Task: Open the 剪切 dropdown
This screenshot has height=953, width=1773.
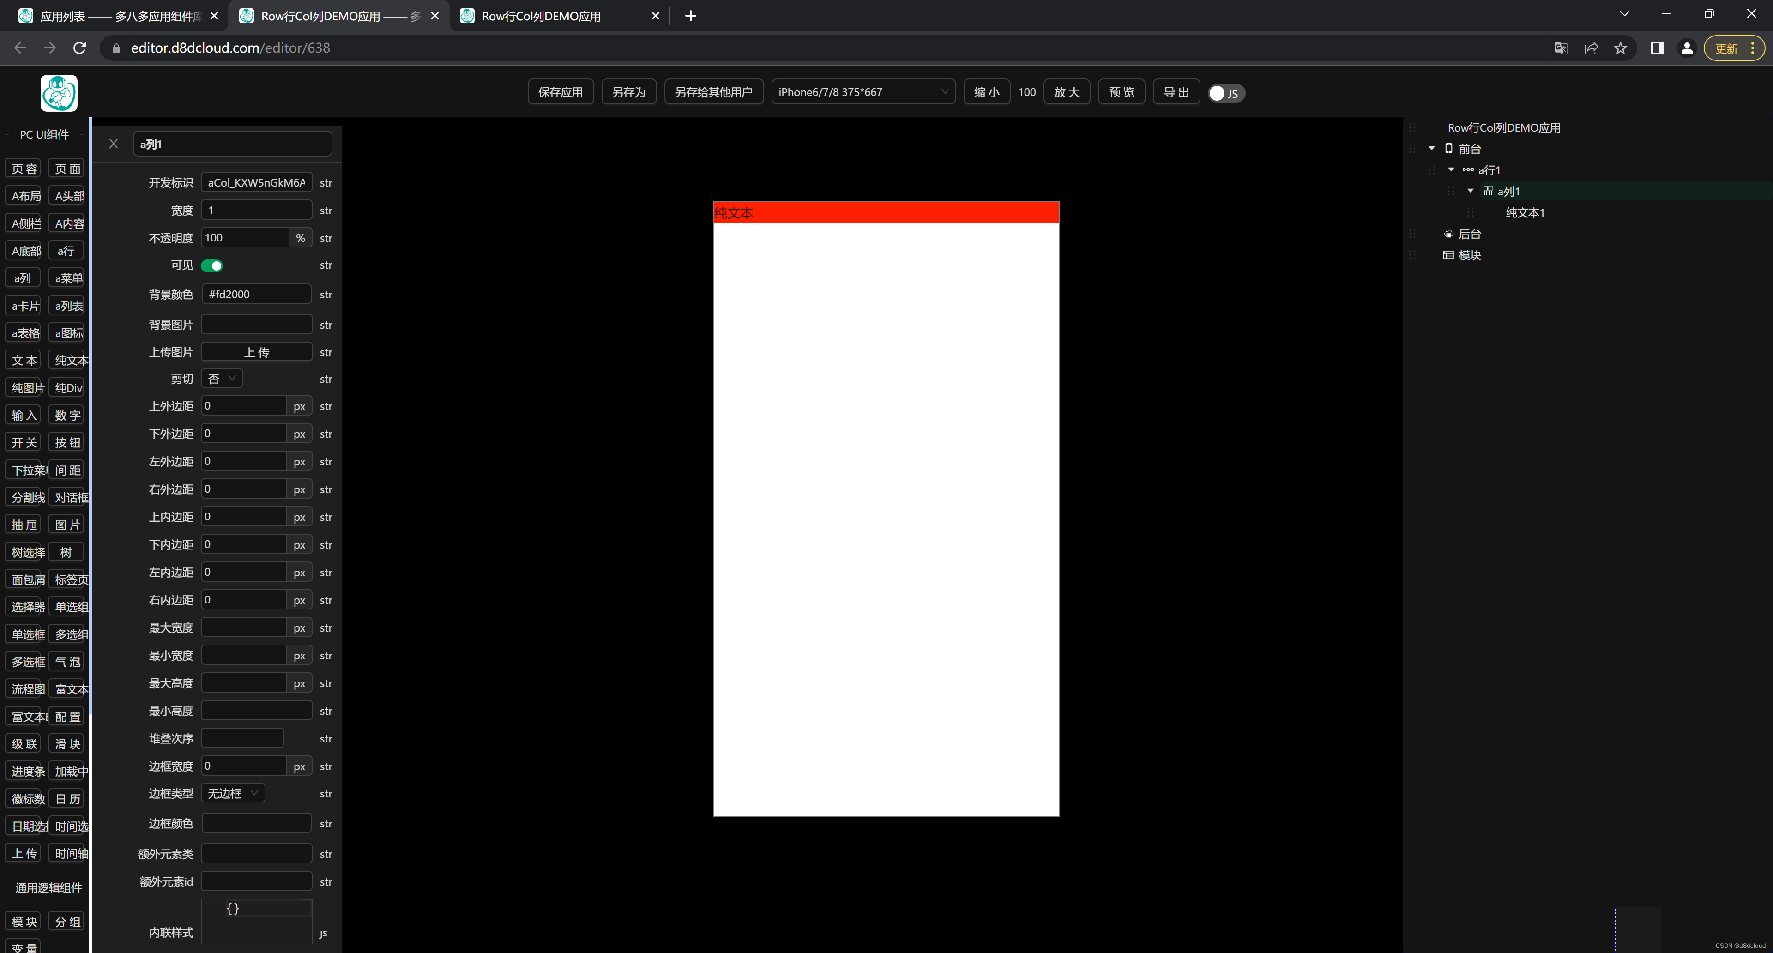Action: pos(222,379)
